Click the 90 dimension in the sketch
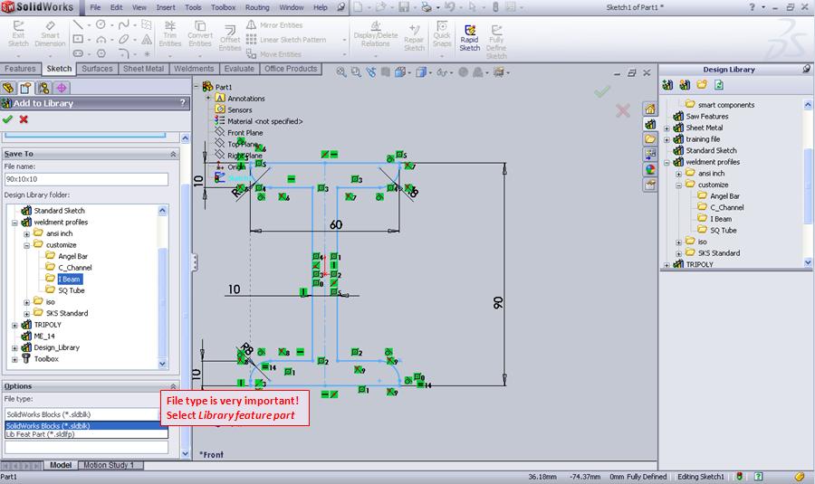 pos(498,302)
